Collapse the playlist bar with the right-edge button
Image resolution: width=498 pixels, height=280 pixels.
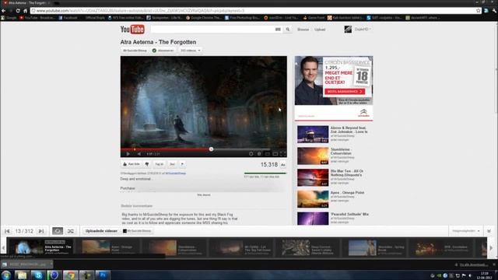[x=489, y=231]
